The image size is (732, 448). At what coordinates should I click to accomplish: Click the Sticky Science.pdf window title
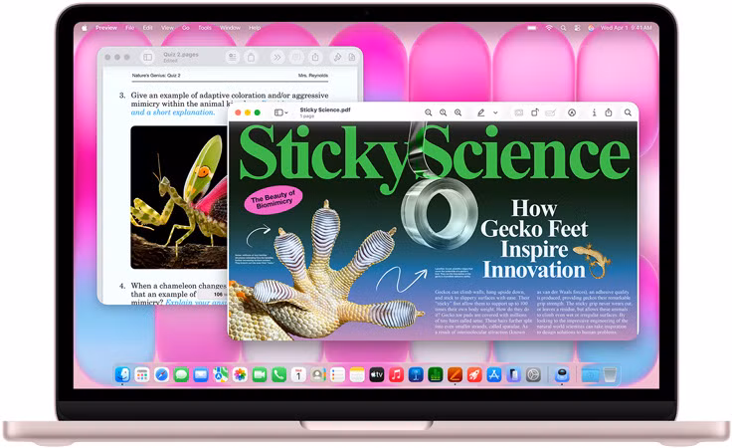pos(323,110)
